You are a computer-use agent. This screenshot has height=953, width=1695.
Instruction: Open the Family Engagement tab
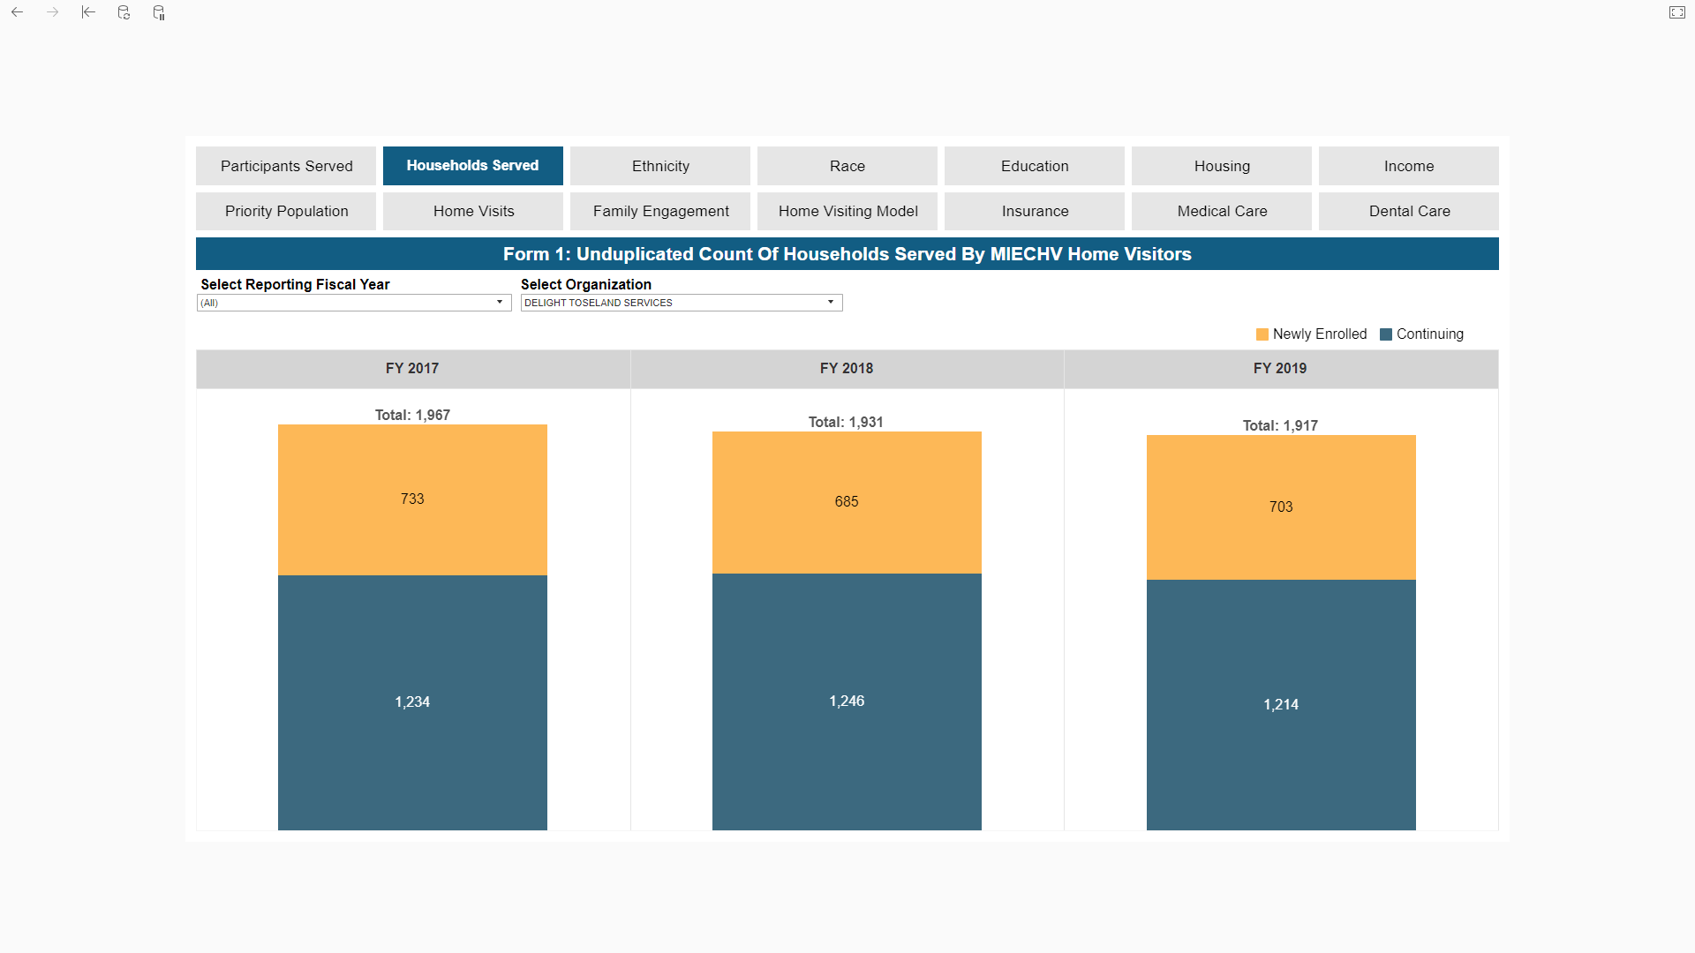pos(660,211)
